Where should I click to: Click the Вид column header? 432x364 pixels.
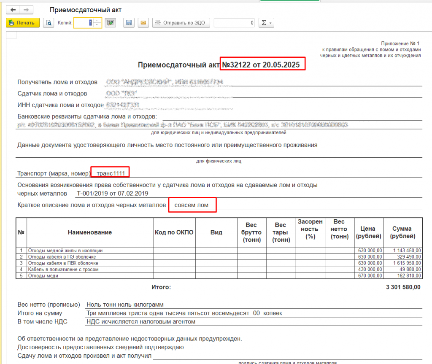click(x=216, y=232)
